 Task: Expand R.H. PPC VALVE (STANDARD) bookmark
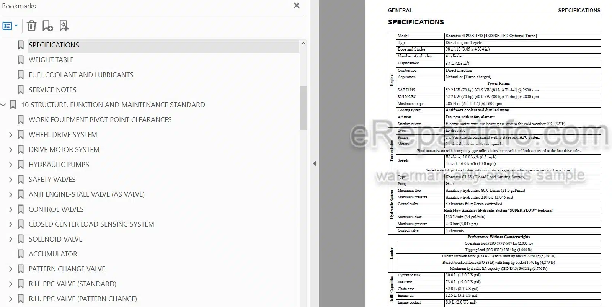pos(11,284)
